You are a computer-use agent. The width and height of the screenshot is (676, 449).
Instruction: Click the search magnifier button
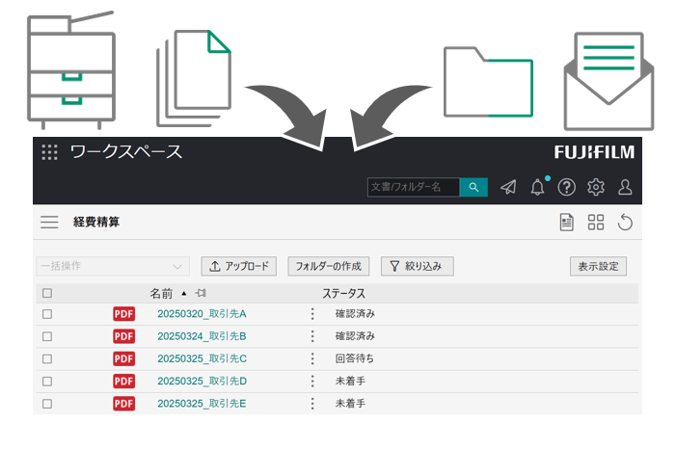tap(473, 187)
